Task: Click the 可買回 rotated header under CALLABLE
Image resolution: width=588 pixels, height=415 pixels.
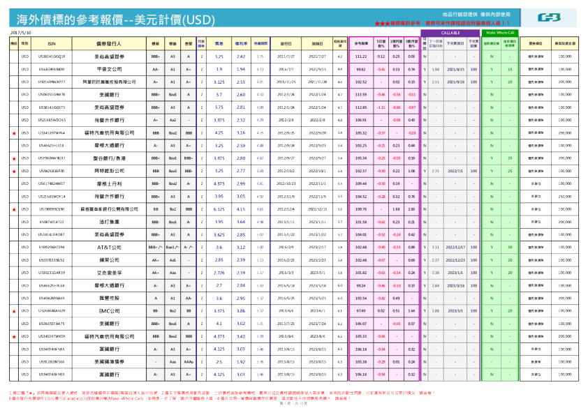Action: [x=424, y=42]
